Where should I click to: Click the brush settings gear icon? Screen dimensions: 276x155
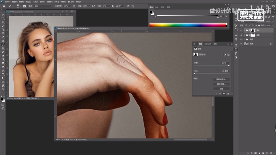[x=112, y=6]
